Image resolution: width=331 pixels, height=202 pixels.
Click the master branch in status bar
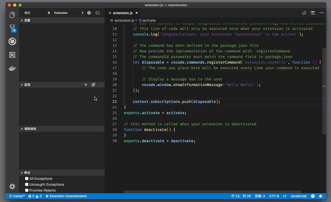pyautogui.click(x=17, y=196)
